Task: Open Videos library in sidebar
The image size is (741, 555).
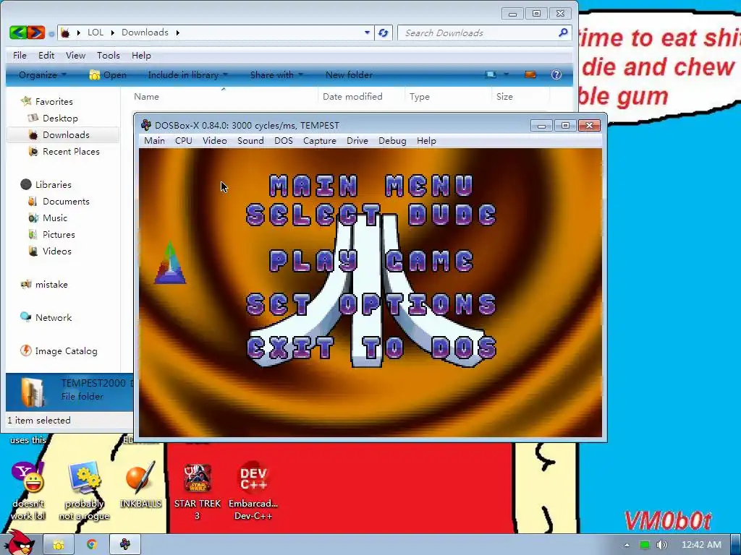Action: click(56, 251)
